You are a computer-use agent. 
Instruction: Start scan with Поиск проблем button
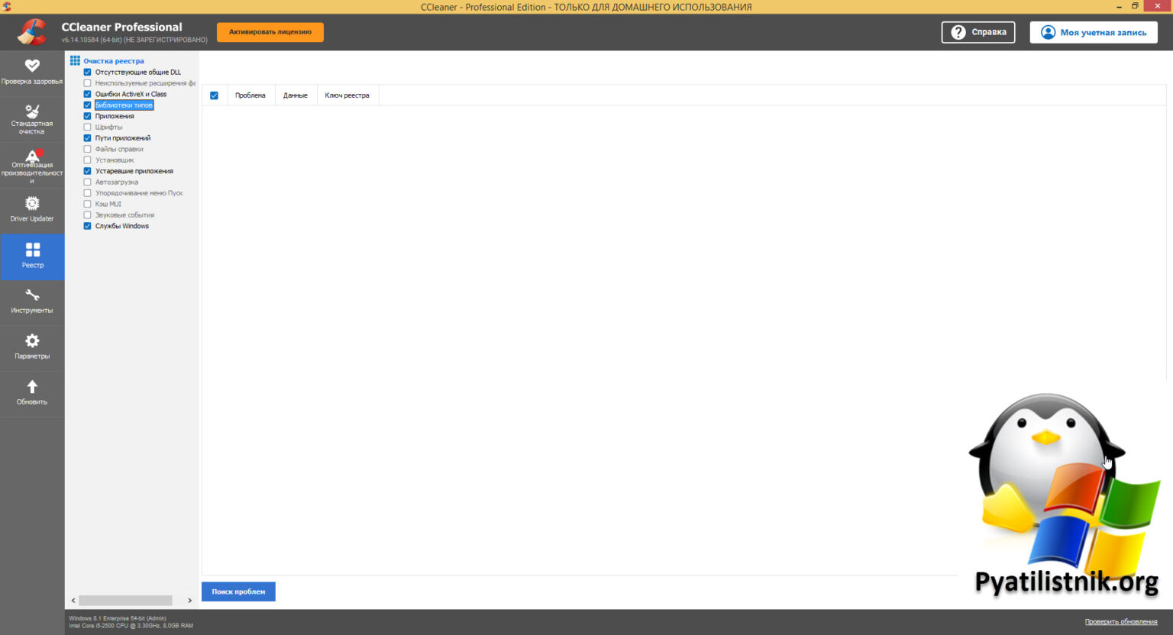pos(238,591)
